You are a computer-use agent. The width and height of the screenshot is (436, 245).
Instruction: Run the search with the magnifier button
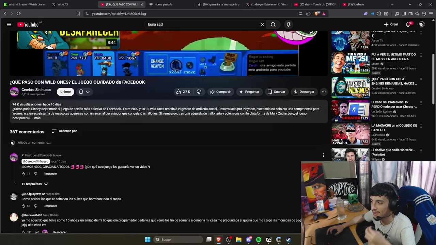pyautogui.click(x=273, y=24)
